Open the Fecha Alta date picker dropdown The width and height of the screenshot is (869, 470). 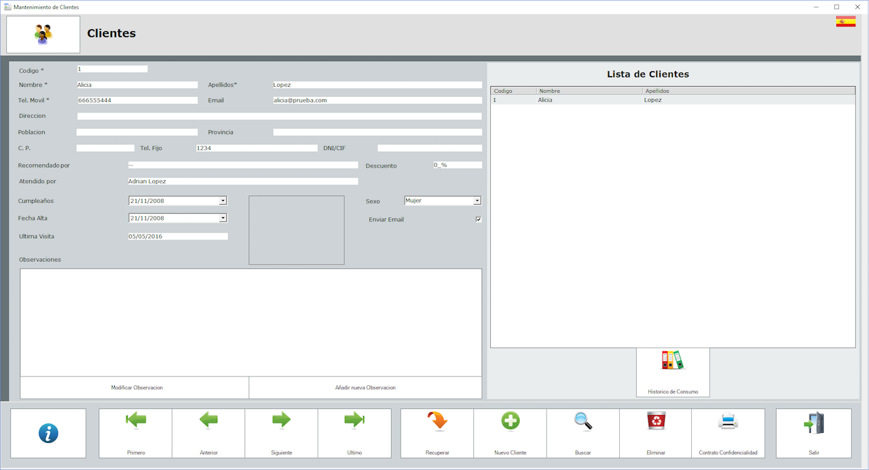click(x=223, y=218)
